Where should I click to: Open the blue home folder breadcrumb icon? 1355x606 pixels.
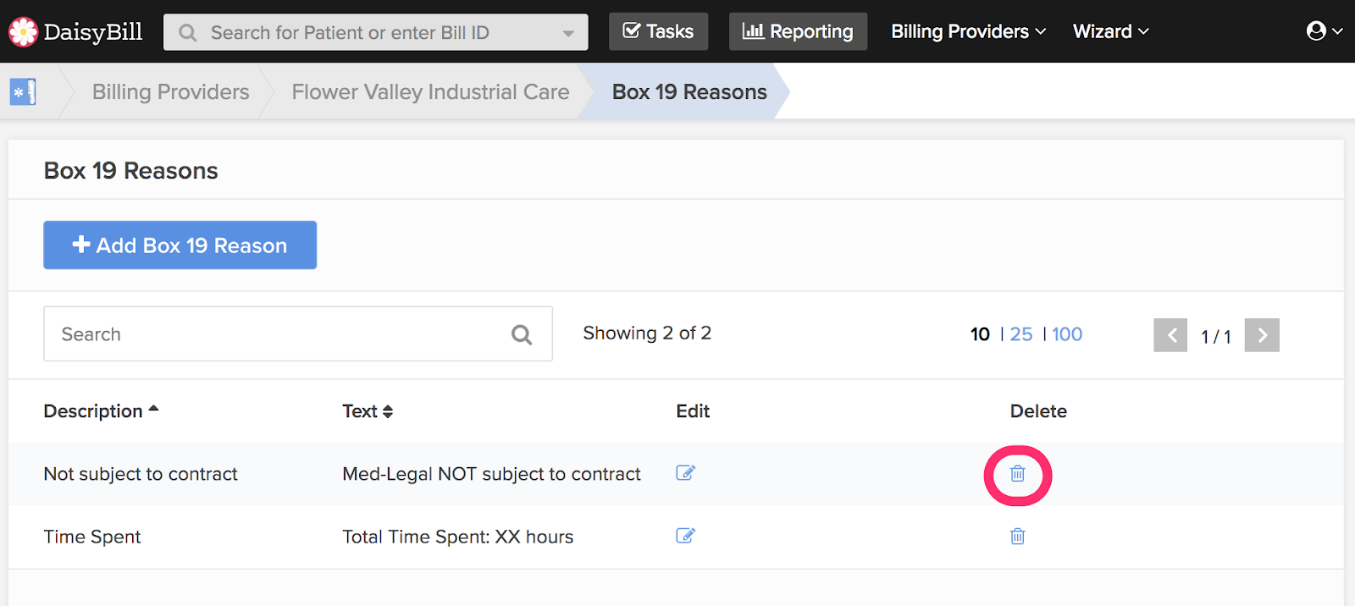pos(23,91)
